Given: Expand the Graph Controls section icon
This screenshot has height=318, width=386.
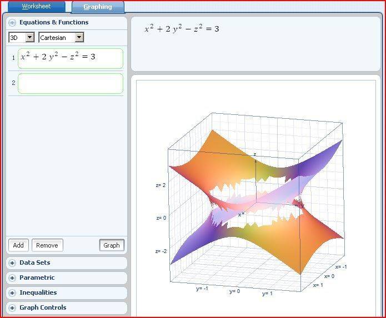Looking at the screenshot, I should click(12, 308).
